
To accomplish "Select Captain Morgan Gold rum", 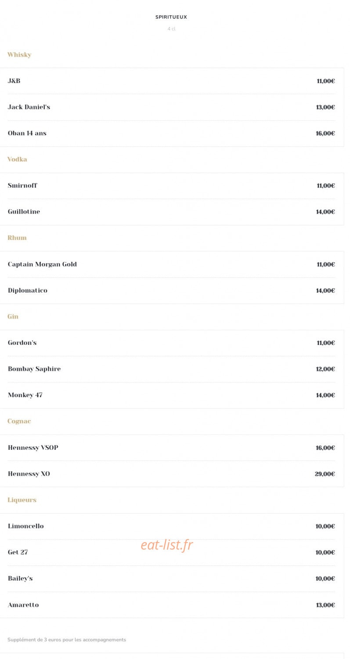I will (171, 264).
